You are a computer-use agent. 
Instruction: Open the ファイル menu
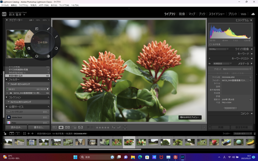[x=5, y=5]
